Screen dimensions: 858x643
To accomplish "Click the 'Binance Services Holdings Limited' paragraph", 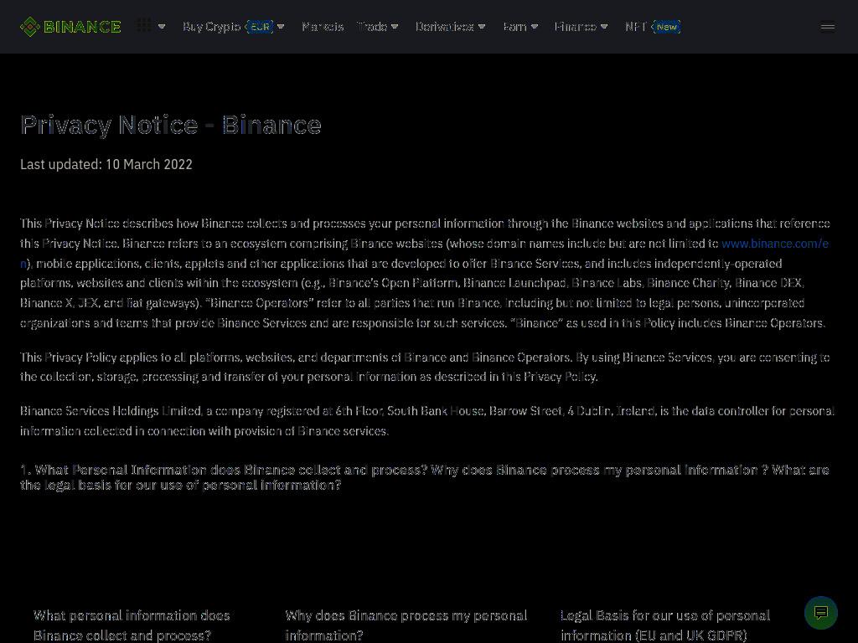I will (427, 421).
